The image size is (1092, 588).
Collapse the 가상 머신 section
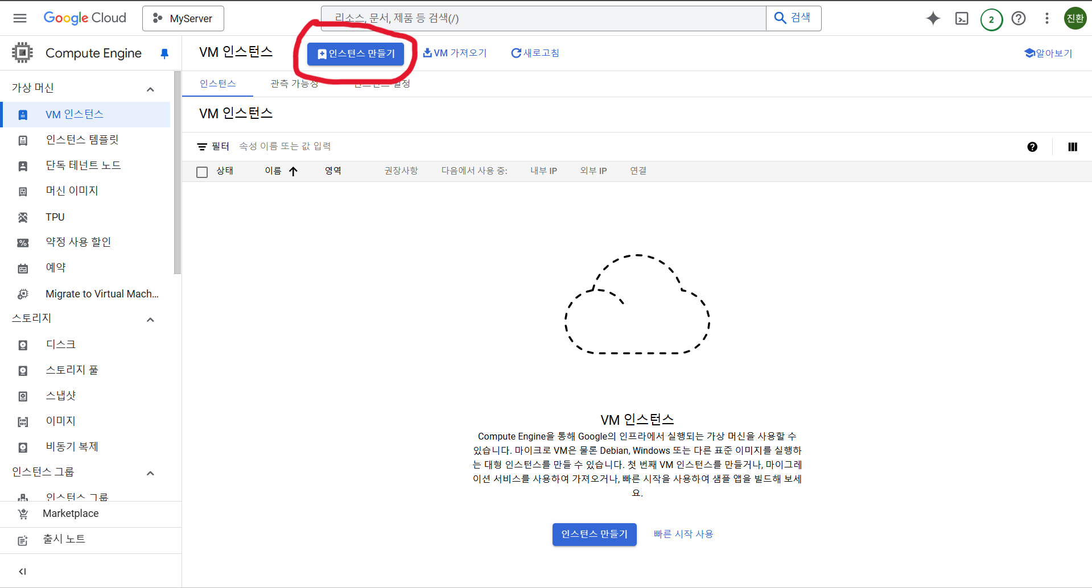point(150,89)
